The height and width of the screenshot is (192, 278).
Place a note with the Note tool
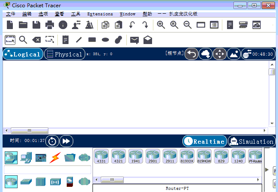point(66,40)
